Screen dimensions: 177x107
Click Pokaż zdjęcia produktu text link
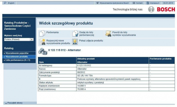tap(91, 41)
